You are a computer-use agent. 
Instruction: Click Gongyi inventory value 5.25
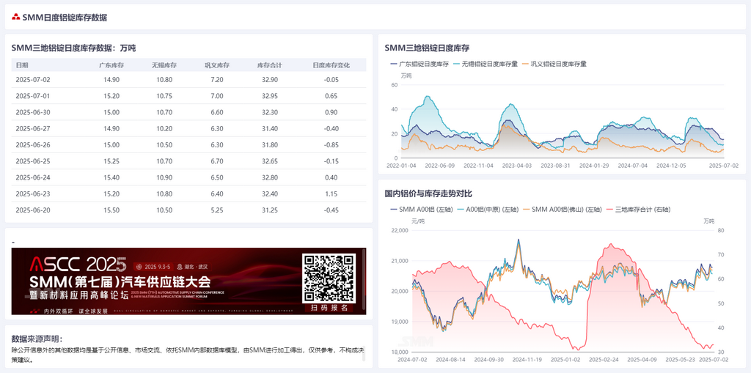[217, 210]
